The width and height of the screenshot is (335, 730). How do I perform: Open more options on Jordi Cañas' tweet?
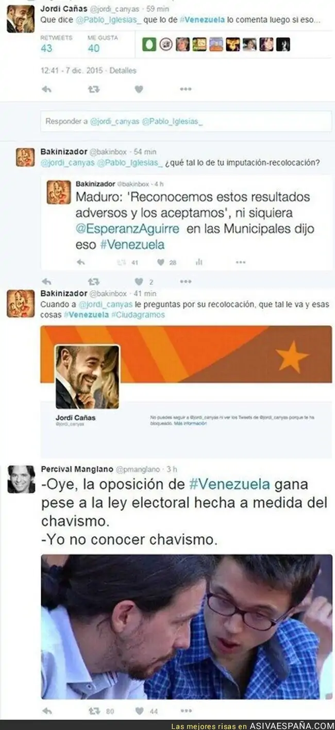click(x=186, y=90)
